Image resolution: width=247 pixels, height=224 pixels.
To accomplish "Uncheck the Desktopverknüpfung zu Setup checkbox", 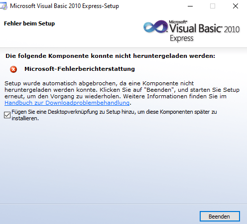I will coord(7,115).
